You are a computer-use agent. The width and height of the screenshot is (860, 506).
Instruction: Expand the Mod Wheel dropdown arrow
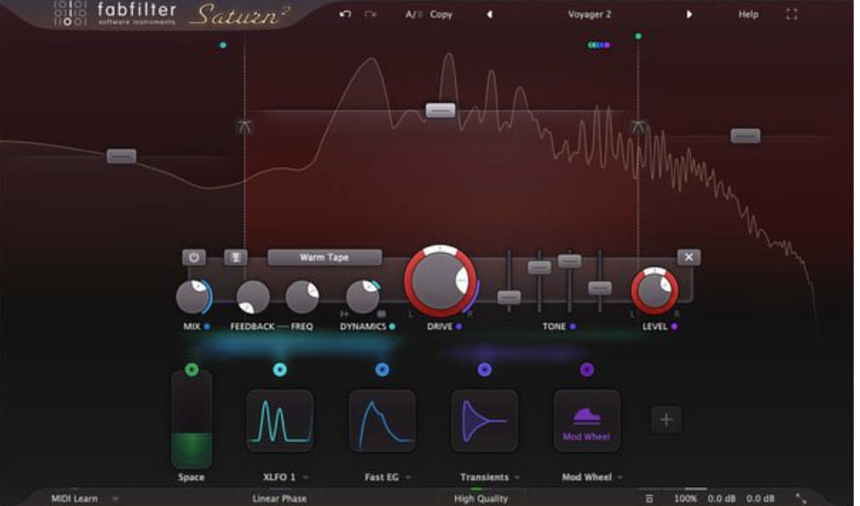(x=619, y=477)
